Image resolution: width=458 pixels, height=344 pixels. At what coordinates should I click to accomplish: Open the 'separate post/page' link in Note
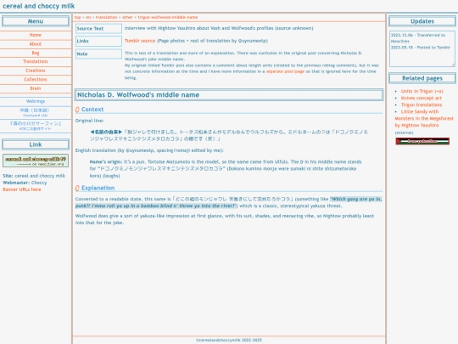point(285,71)
